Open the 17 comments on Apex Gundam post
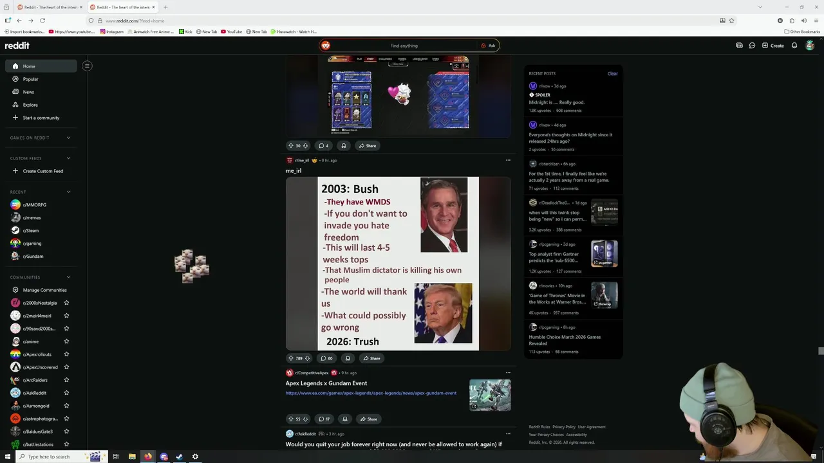 point(324,419)
